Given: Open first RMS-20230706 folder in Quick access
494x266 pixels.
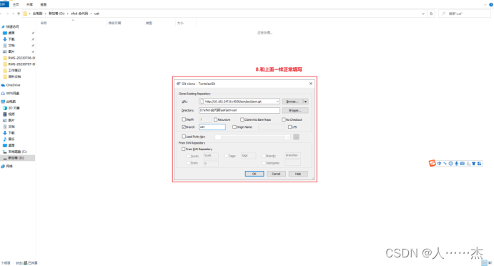Looking at the screenshot, I should 19,58.
